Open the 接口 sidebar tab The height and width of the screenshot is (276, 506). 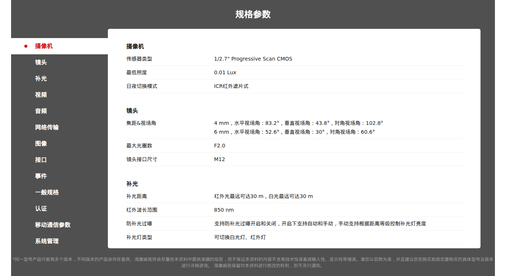pos(59,160)
